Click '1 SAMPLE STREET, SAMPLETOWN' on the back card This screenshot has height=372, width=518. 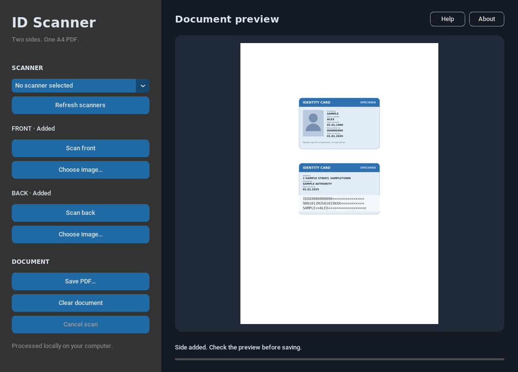pyautogui.click(x=327, y=178)
